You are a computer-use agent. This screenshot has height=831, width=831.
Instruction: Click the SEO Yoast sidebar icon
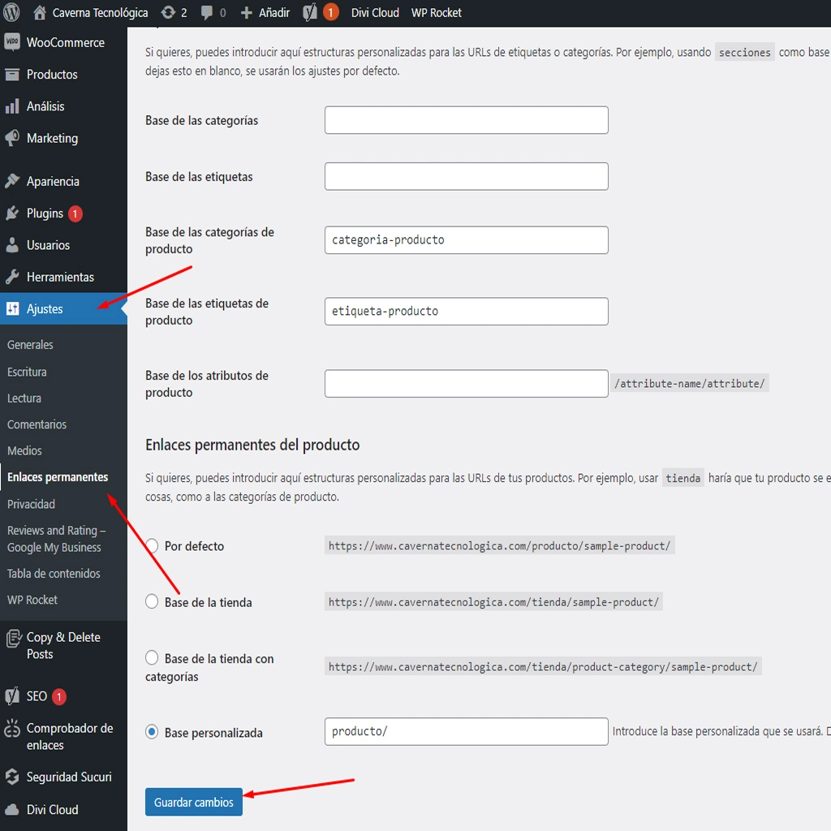[x=12, y=695]
